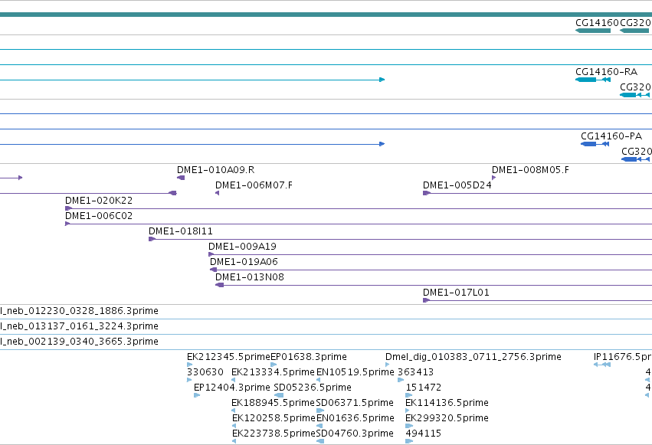The image size is (652, 445).
Task: Click the blue CG14160-PA transcript glyph
Action: (595, 144)
